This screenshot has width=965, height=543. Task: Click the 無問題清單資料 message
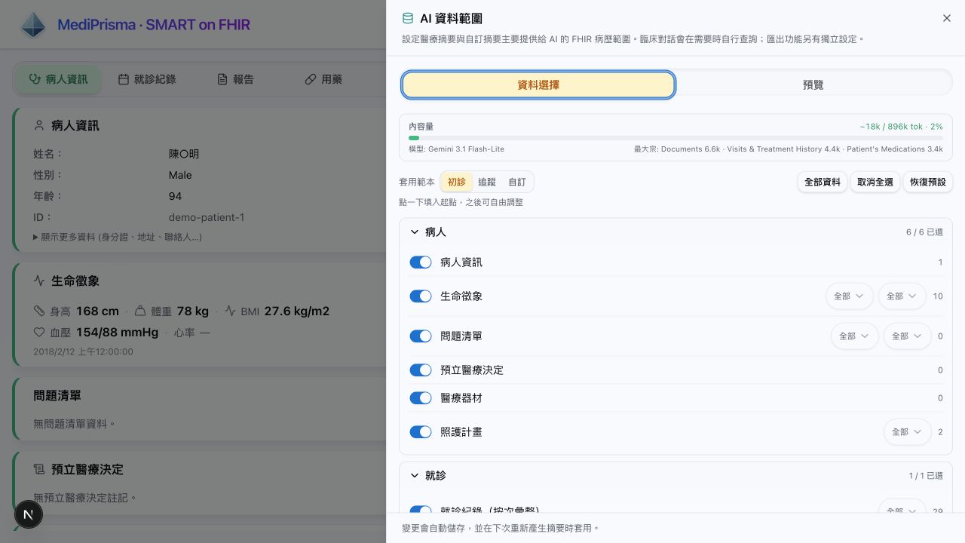click(75, 424)
